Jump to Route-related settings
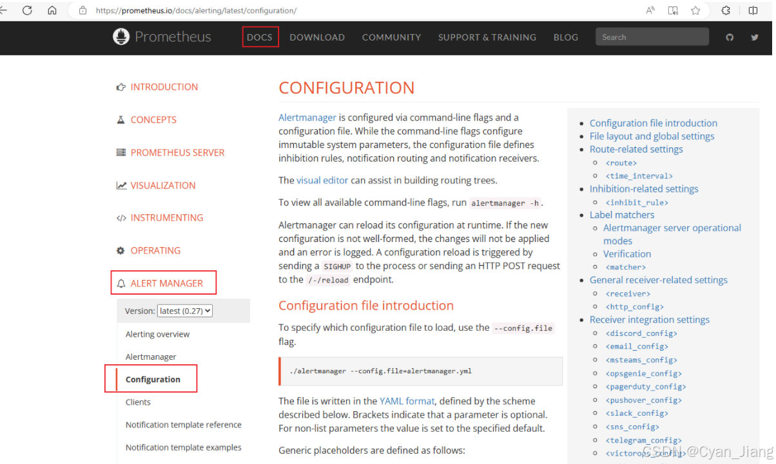The height and width of the screenshot is (464, 776). [636, 149]
